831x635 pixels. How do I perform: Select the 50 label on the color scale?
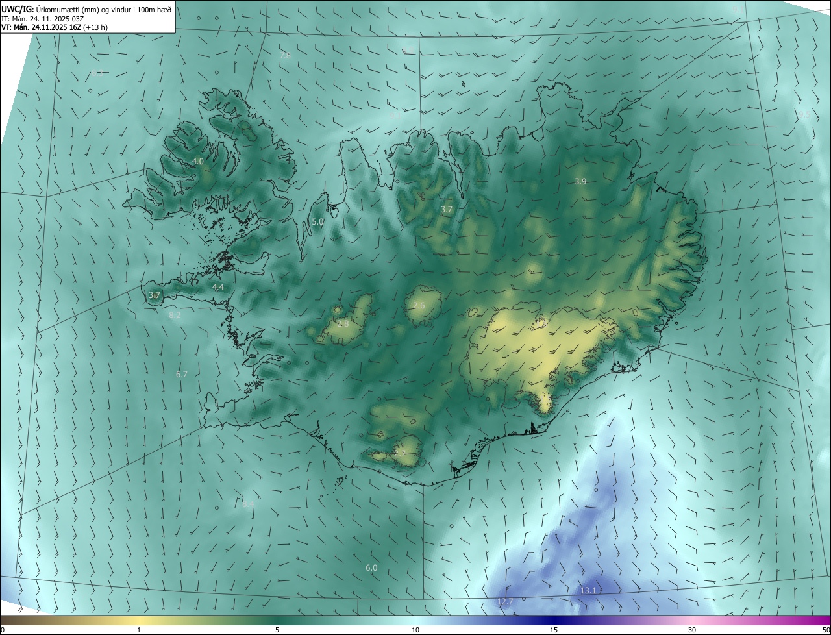(x=826, y=630)
